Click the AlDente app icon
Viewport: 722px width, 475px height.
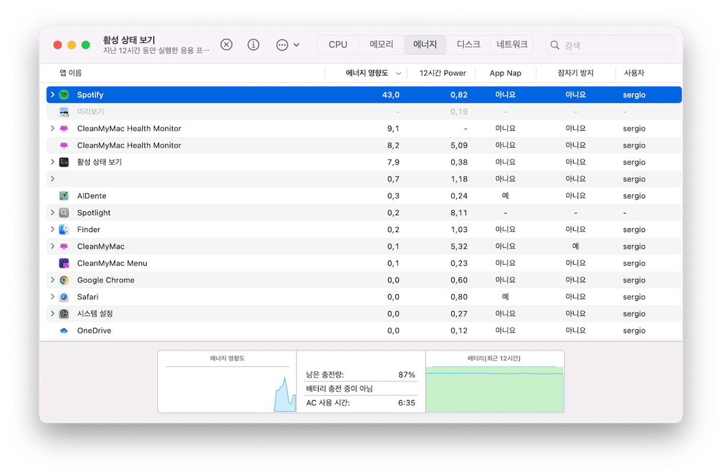(x=64, y=196)
